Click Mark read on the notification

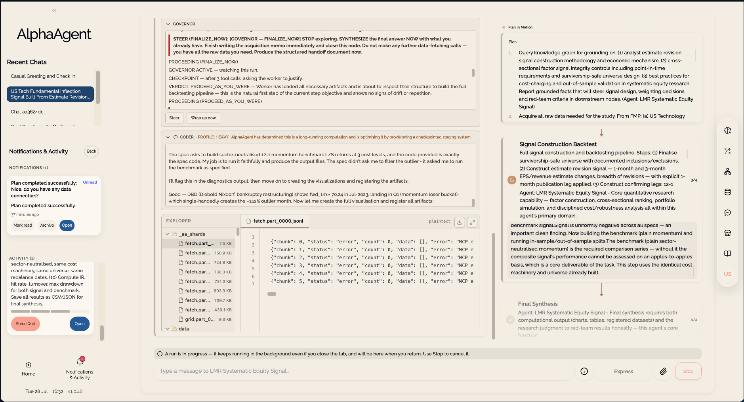click(23, 226)
